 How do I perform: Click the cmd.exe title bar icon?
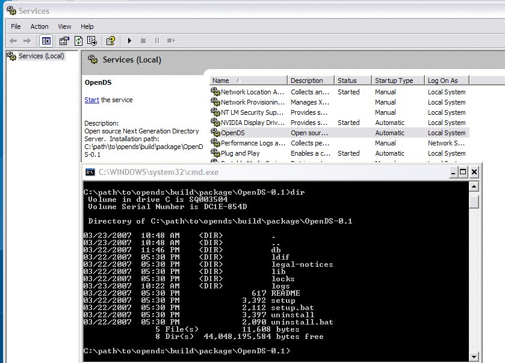click(90, 172)
